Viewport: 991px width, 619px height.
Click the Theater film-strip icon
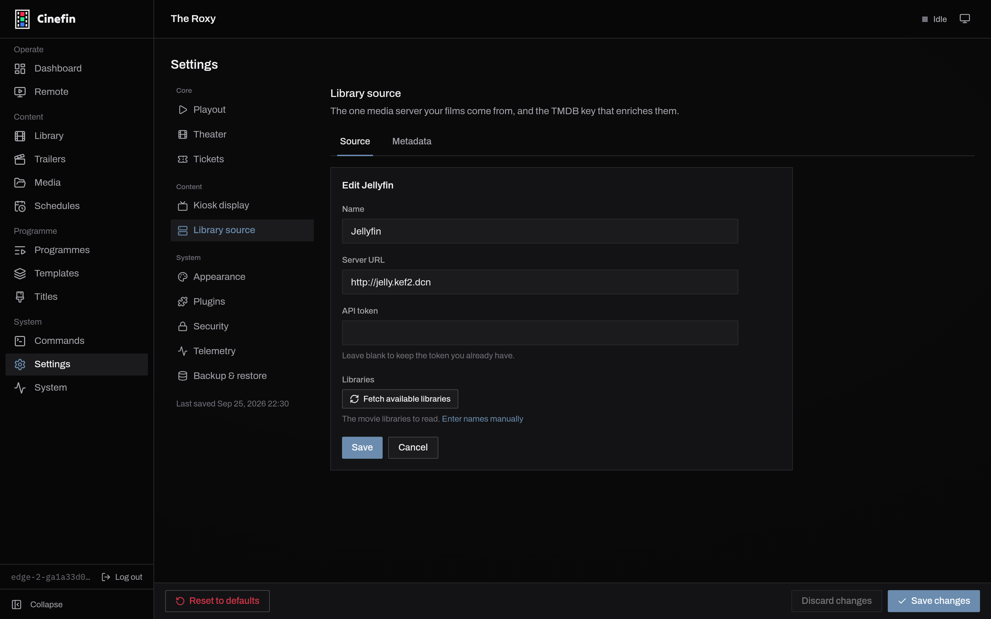pyautogui.click(x=183, y=134)
